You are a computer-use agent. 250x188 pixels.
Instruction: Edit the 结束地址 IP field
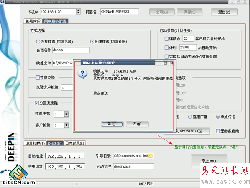[65, 167]
